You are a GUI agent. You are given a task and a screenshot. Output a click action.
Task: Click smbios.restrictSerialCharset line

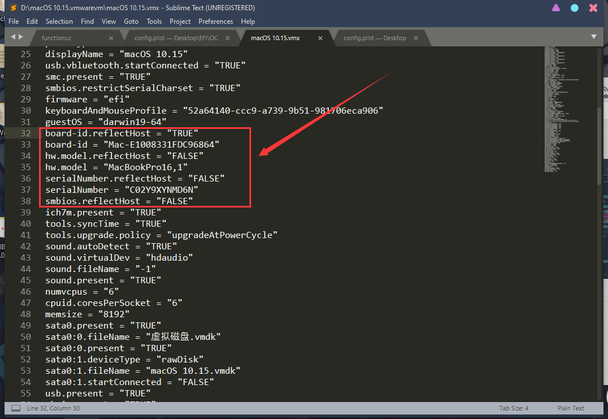[x=143, y=88]
